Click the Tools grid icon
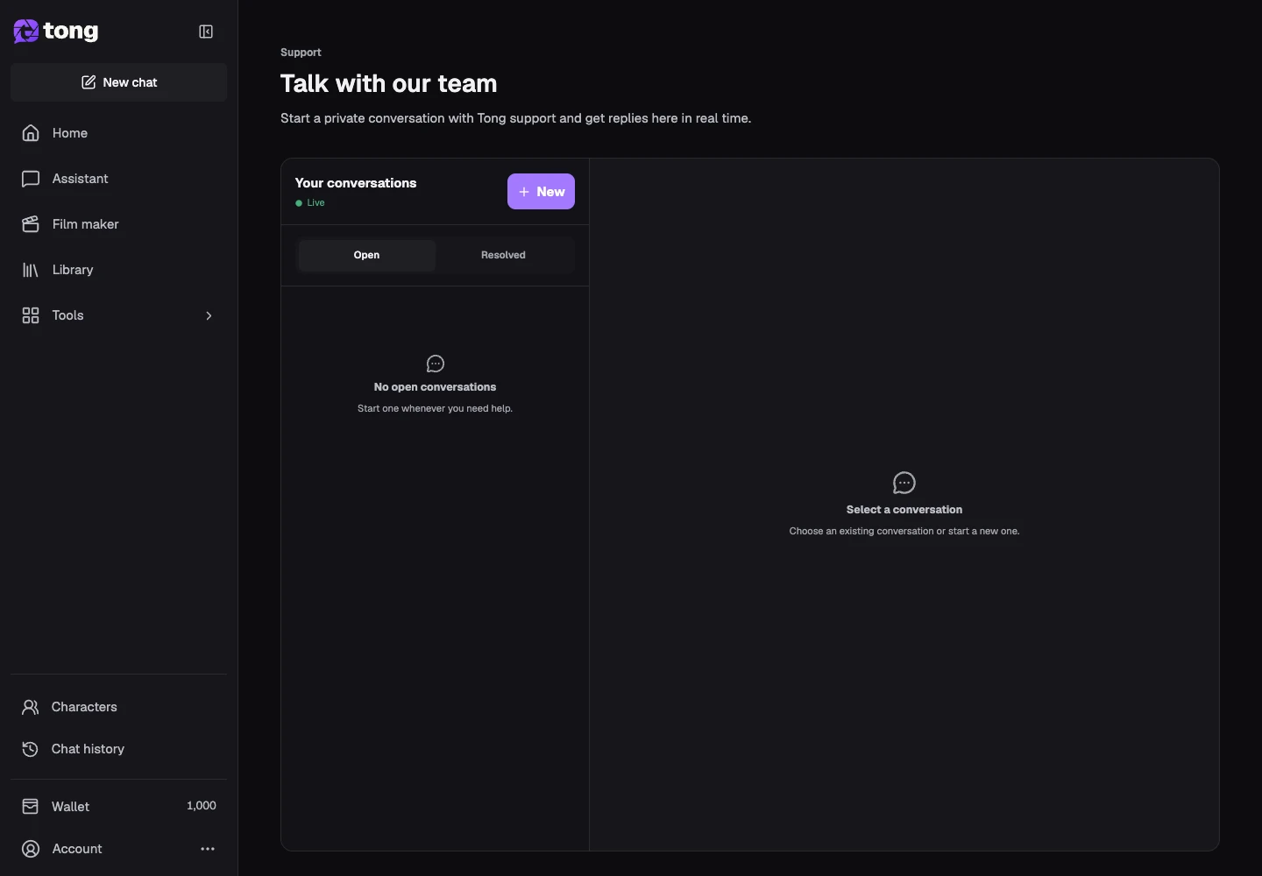 pos(31,315)
